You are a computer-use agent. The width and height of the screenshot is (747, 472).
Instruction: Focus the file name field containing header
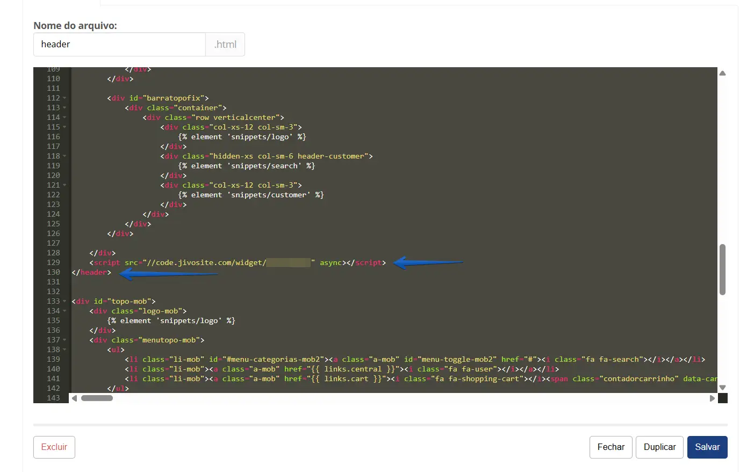(x=119, y=44)
